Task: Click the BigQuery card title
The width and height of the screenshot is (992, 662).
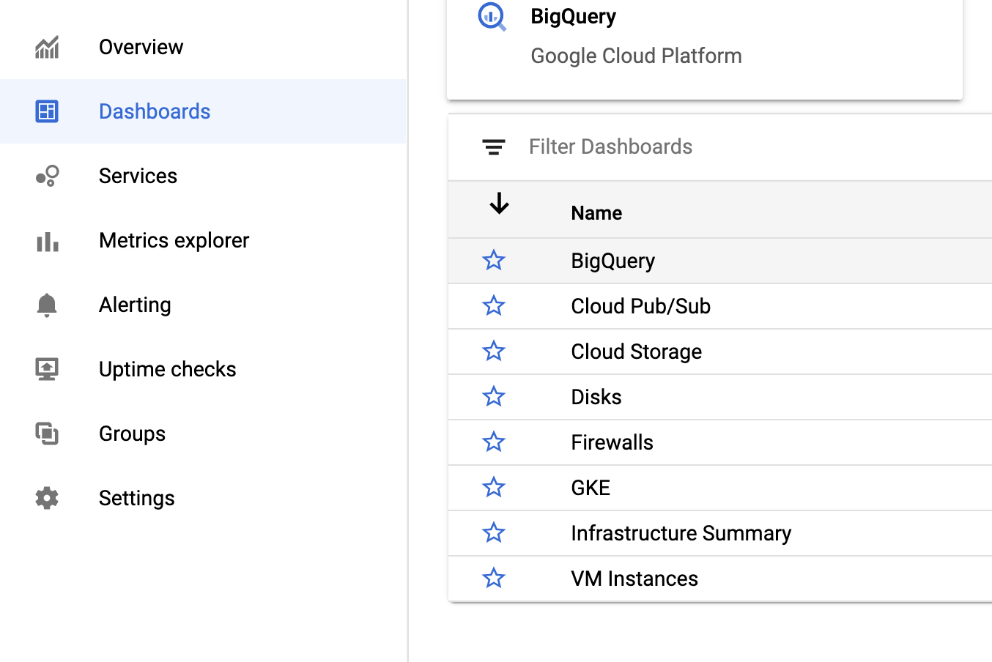Action: coord(573,16)
